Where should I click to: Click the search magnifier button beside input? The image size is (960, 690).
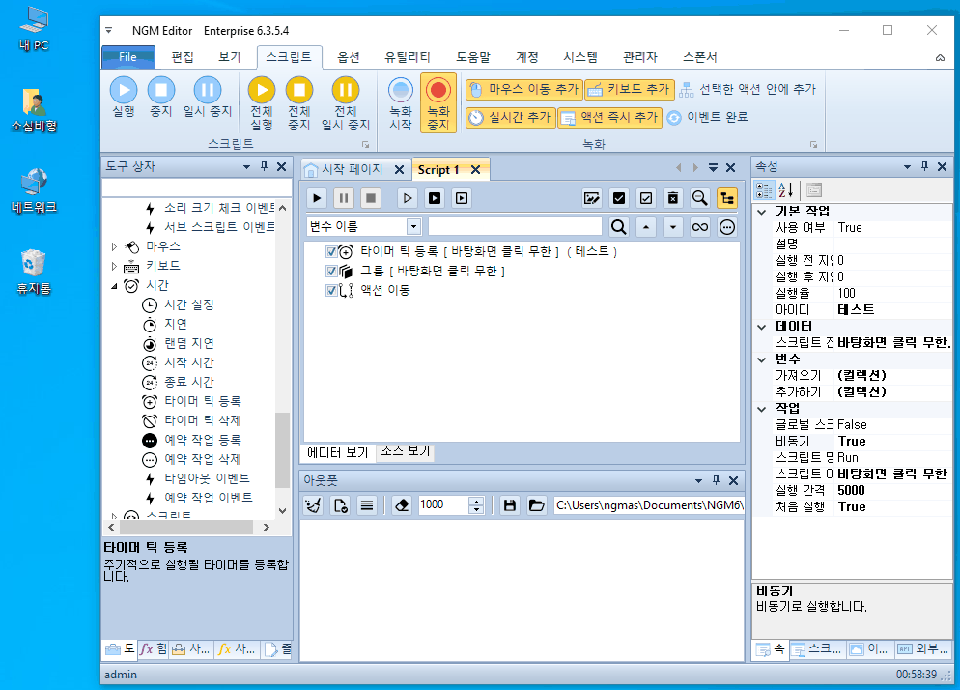click(619, 227)
